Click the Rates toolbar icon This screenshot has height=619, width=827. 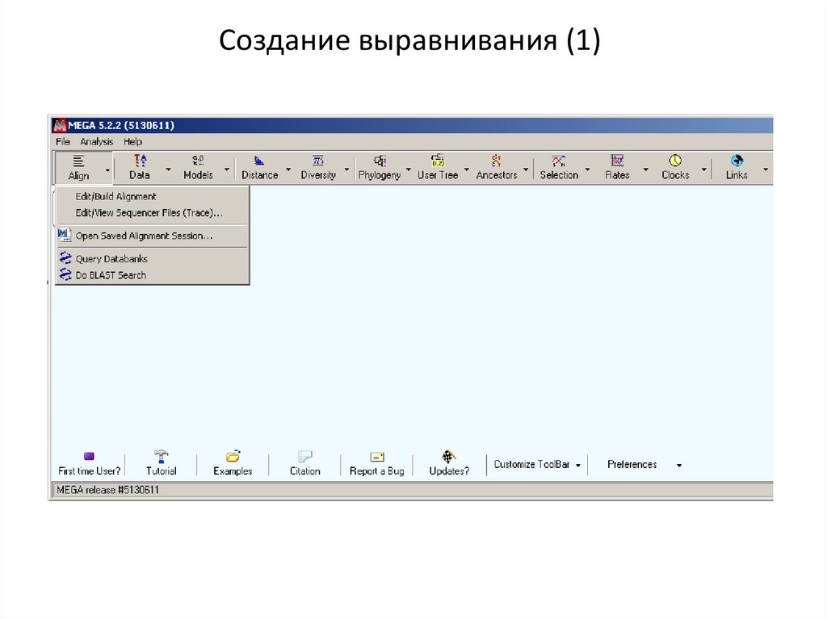[617, 161]
